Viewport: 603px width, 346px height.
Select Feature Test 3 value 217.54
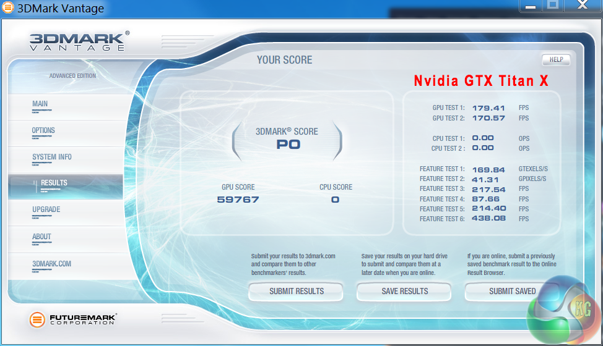pos(488,190)
